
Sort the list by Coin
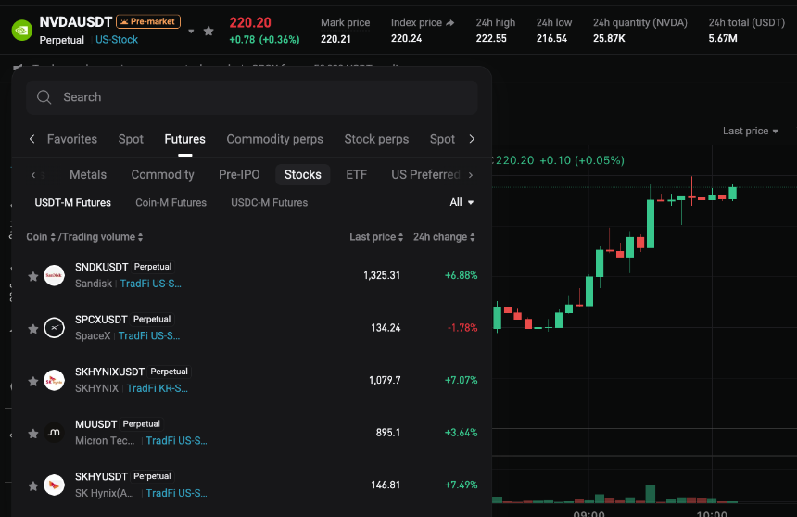click(x=41, y=237)
